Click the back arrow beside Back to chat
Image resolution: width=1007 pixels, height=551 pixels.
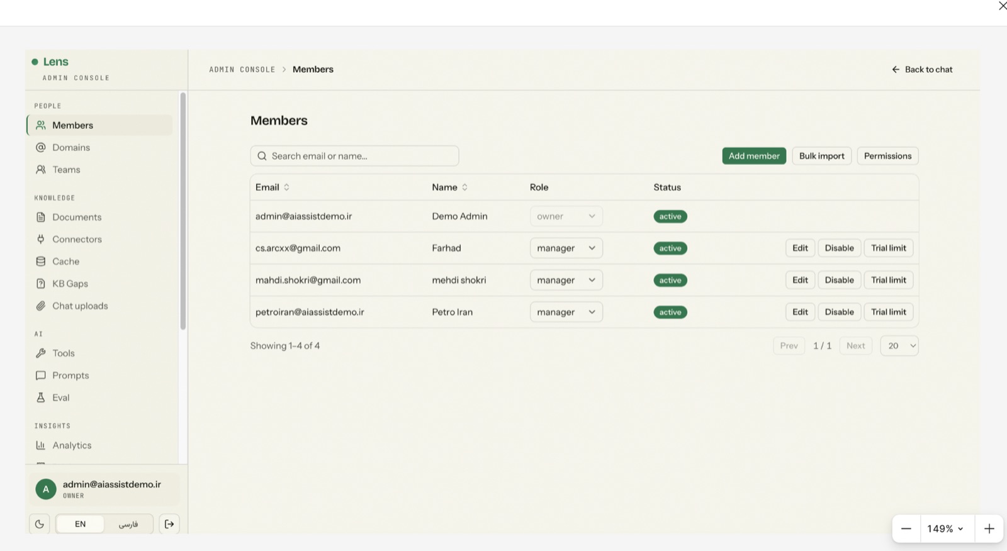[896, 69]
